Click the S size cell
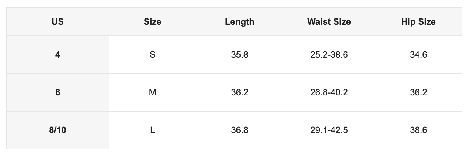Viewport: 471px width, 156px height. click(152, 55)
